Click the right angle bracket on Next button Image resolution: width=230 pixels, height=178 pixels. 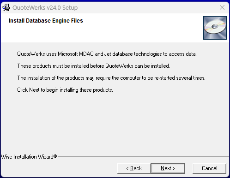click(x=174, y=168)
